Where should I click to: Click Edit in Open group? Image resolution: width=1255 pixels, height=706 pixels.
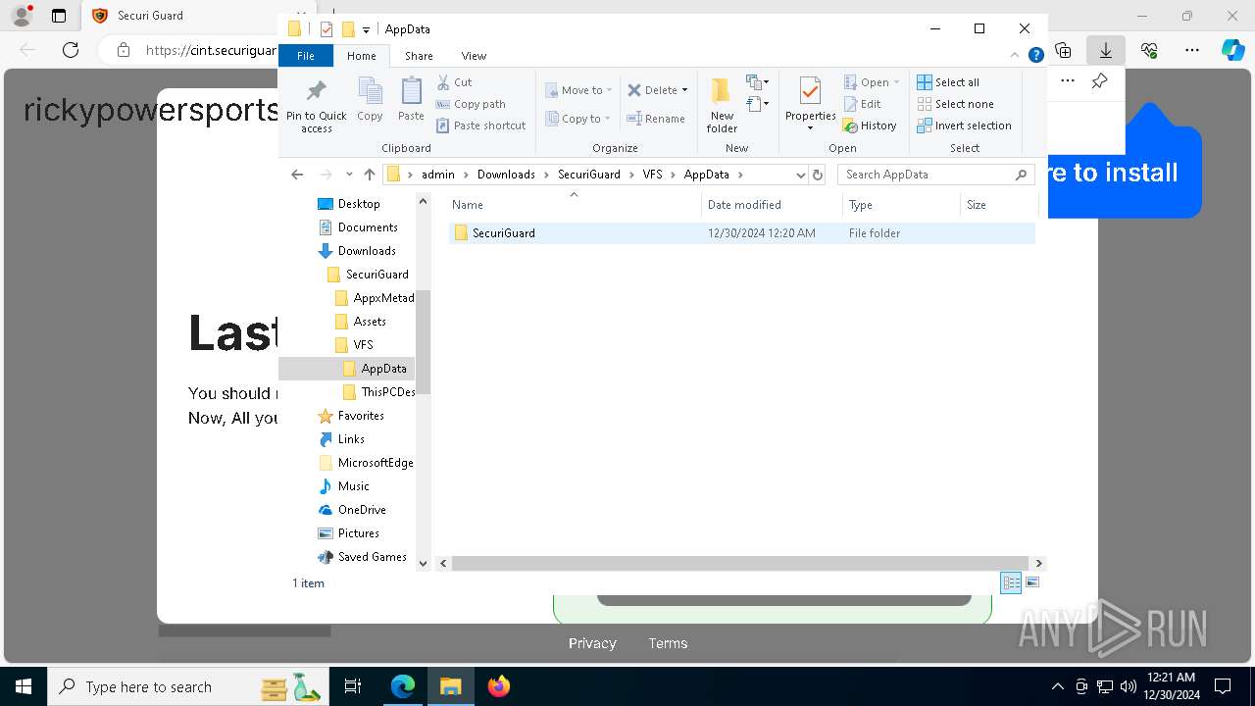[x=862, y=104]
